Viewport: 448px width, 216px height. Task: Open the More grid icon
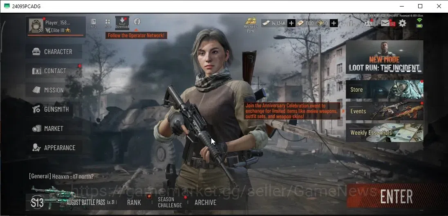coord(108,23)
